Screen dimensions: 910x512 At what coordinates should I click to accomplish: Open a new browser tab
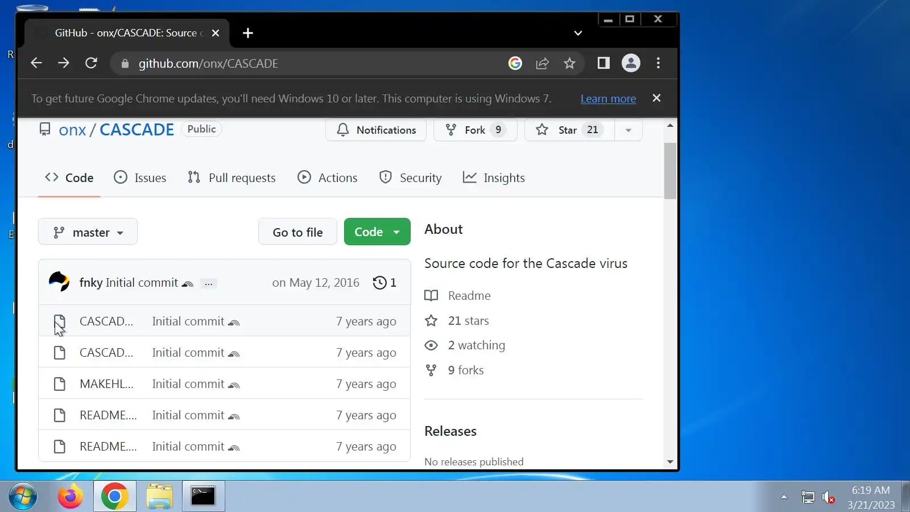click(x=248, y=33)
